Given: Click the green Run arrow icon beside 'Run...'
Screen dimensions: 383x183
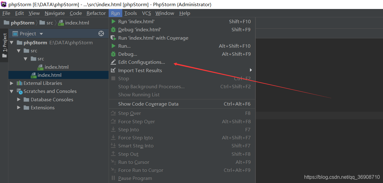Looking at the screenshot, I should 114,46.
